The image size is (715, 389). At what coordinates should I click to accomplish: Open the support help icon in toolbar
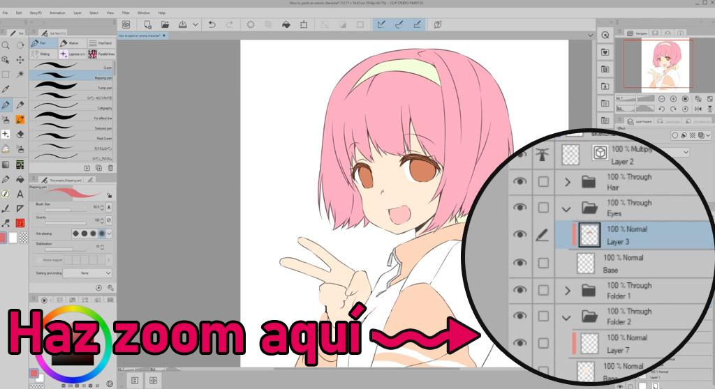click(x=438, y=24)
